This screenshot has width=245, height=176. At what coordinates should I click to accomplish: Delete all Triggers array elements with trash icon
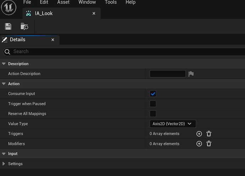[209, 134]
